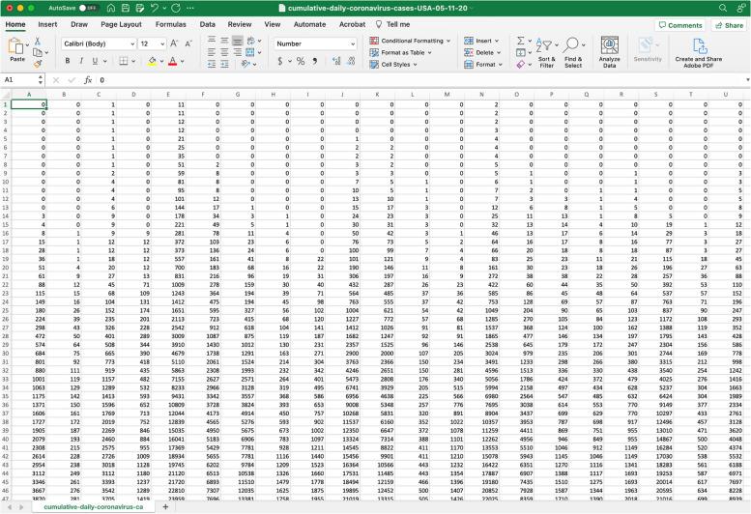Toggle bold formatting

tap(69, 61)
